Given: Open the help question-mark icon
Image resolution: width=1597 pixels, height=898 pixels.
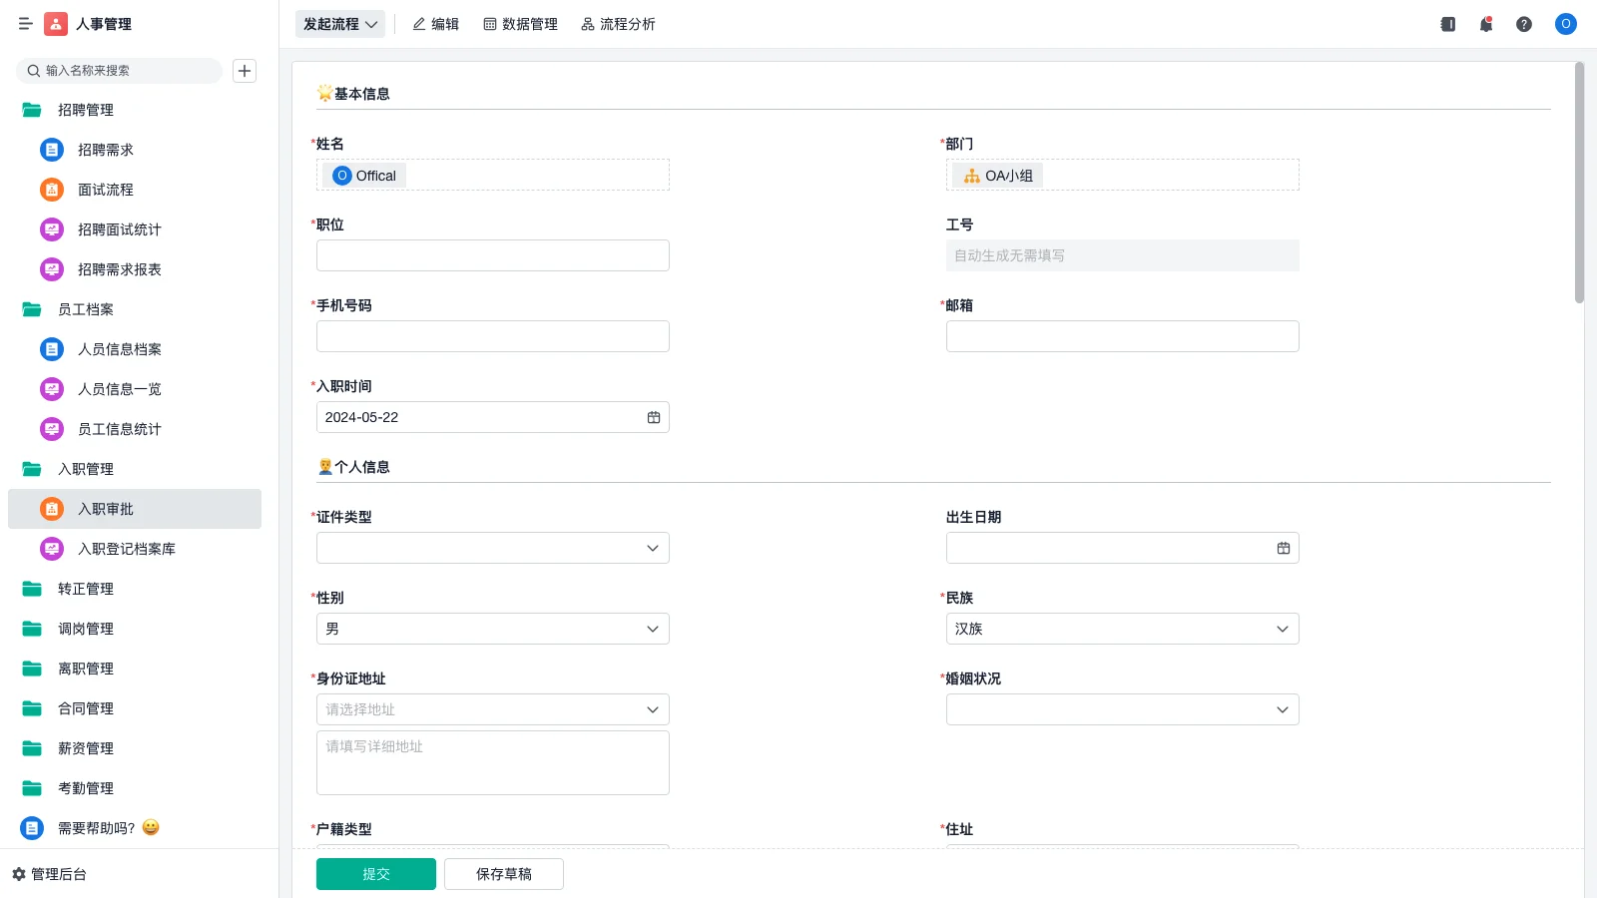Looking at the screenshot, I should [x=1524, y=24].
